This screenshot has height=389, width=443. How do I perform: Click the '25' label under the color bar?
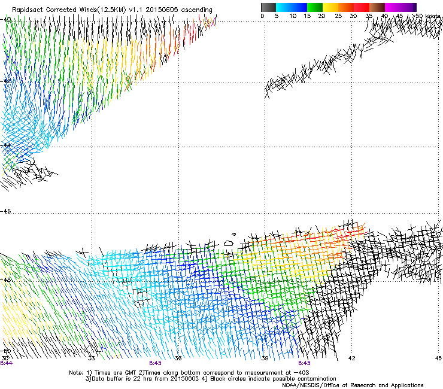tap(338, 16)
